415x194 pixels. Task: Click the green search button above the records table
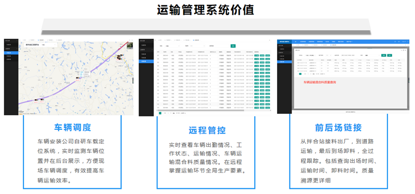click(x=233, y=46)
